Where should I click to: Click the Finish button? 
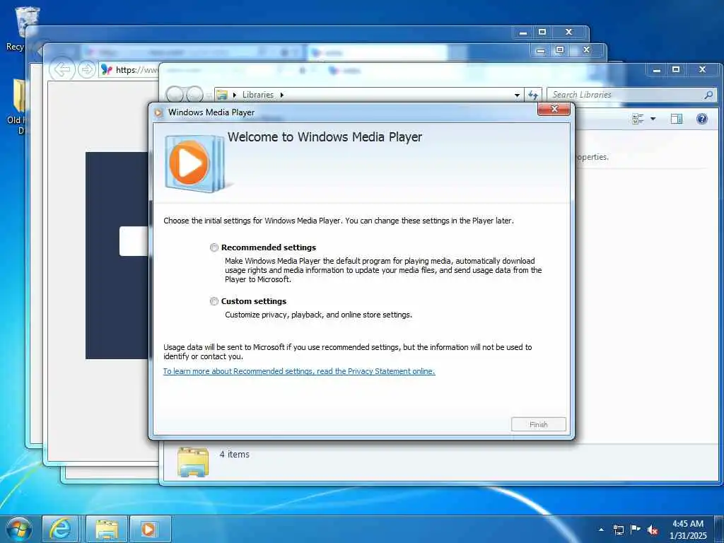(x=538, y=424)
